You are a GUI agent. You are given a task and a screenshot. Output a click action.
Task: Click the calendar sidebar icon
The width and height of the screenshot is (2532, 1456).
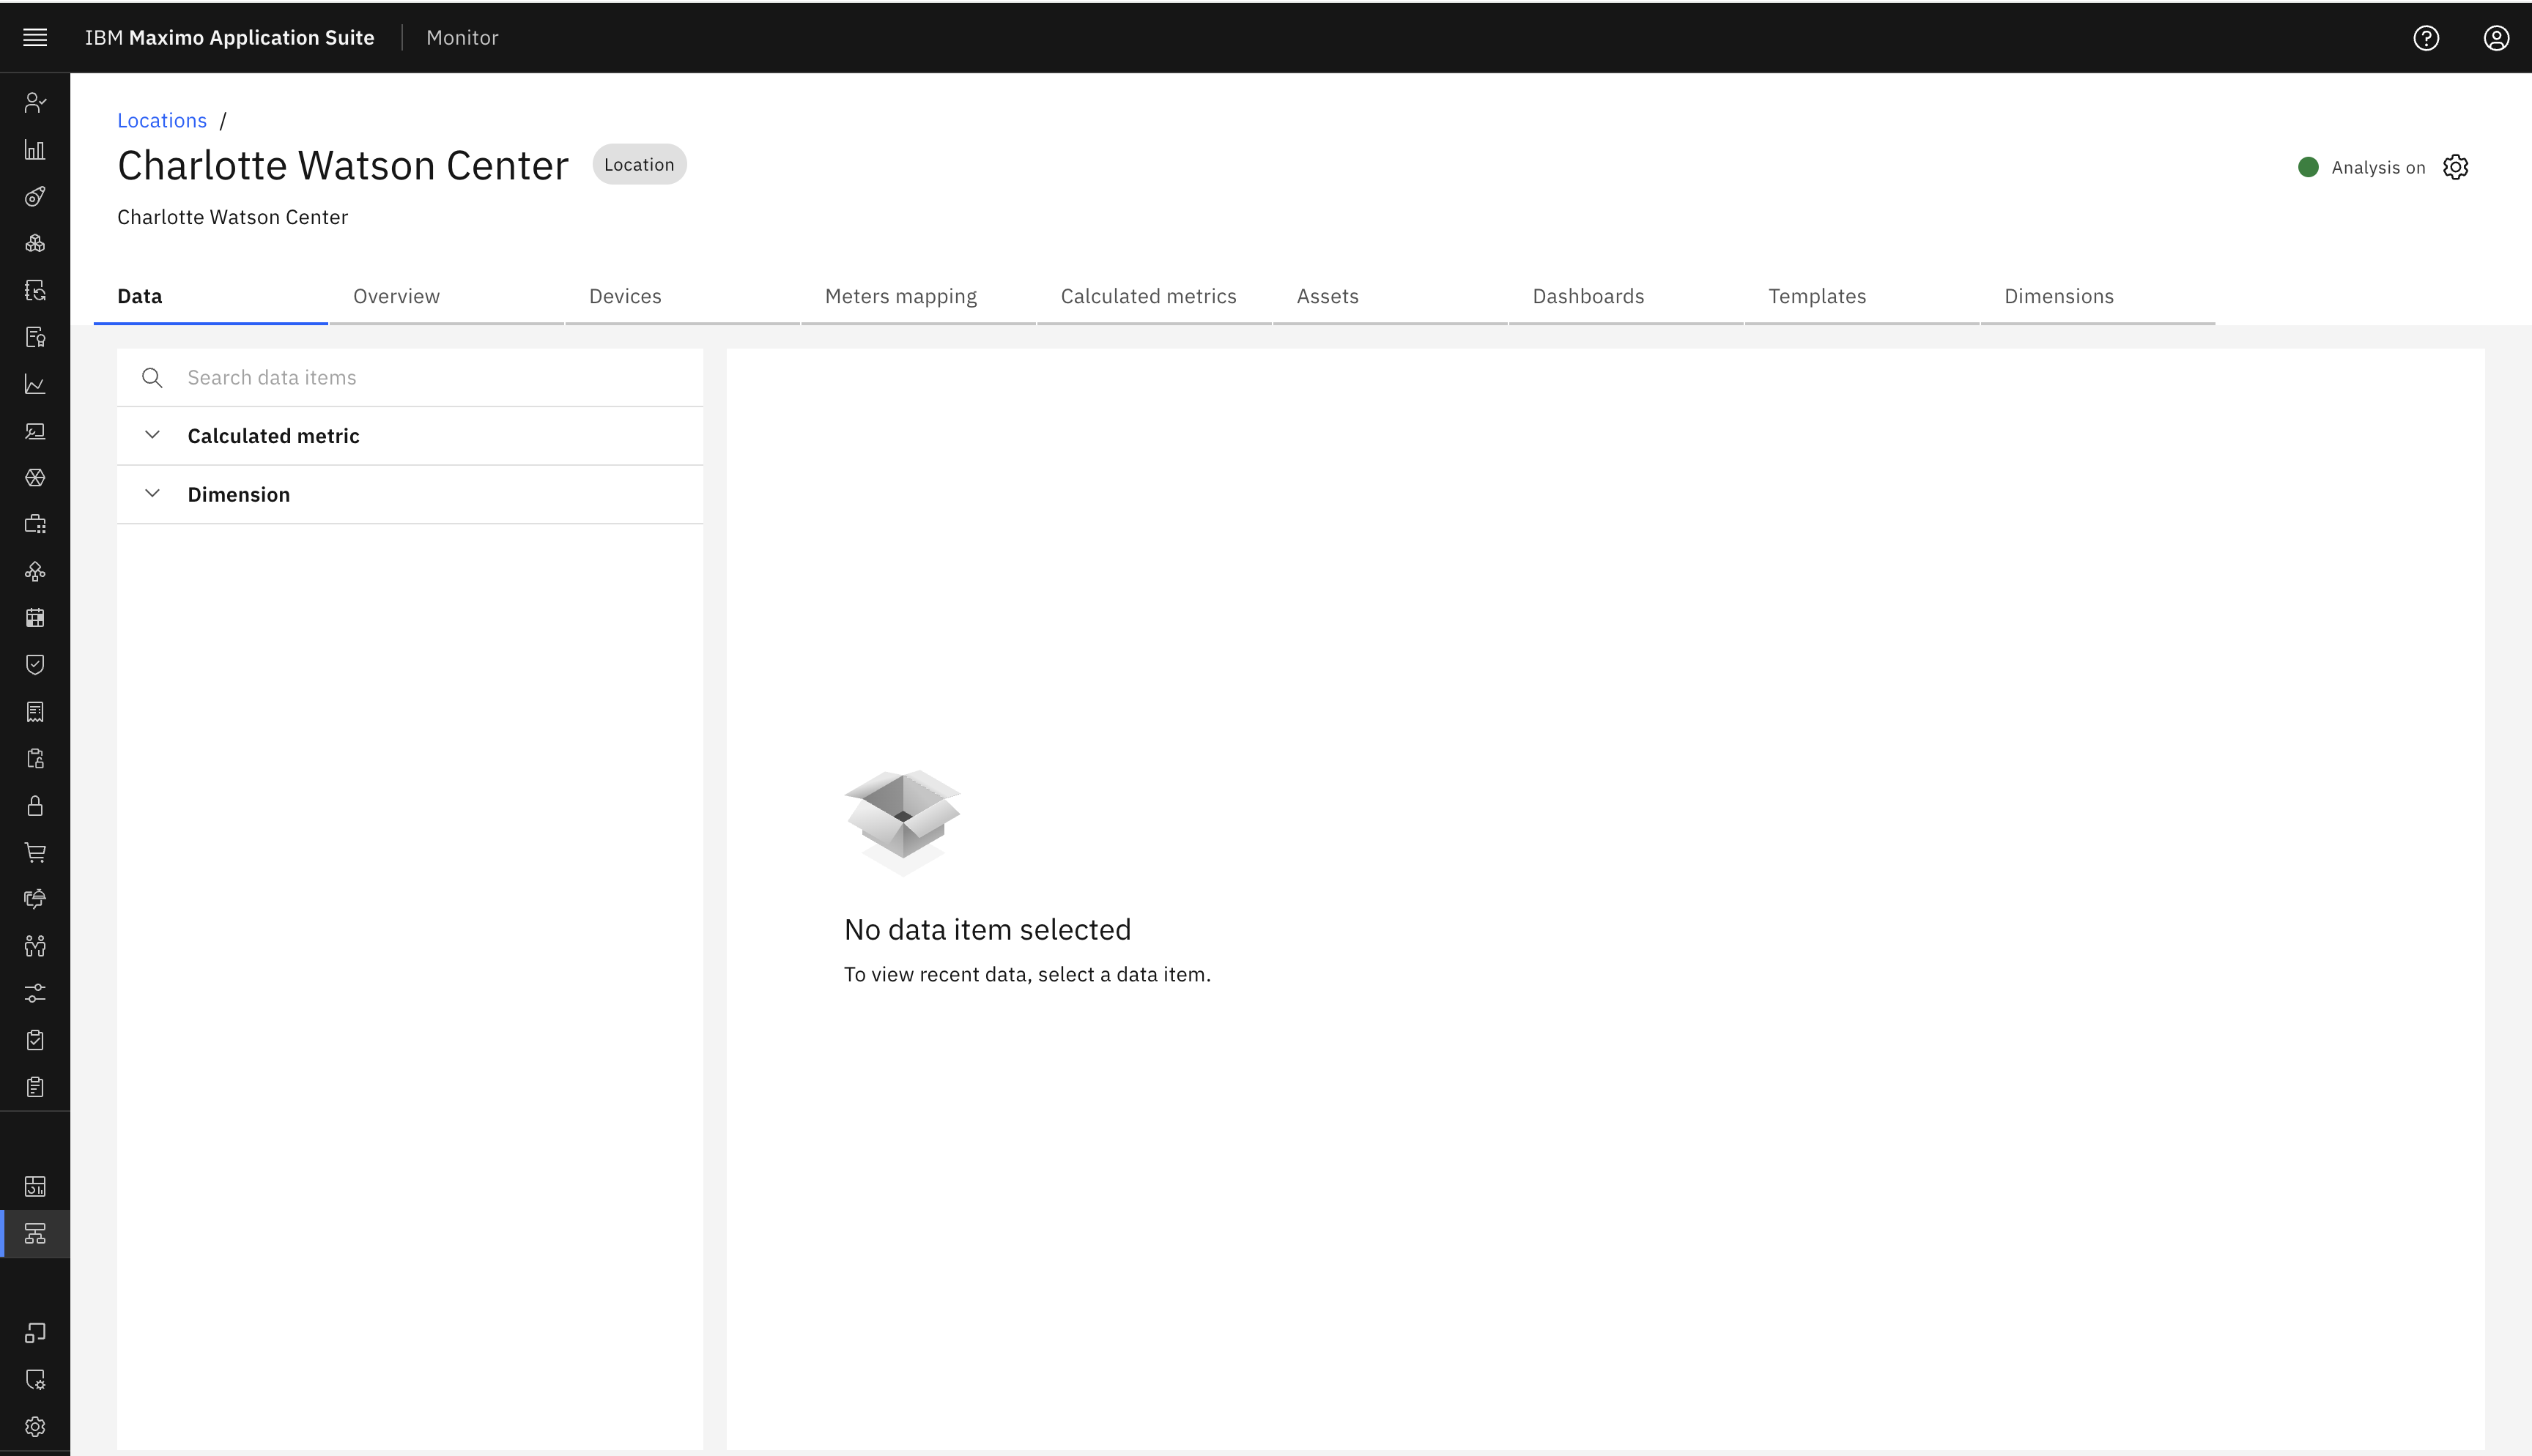35,618
